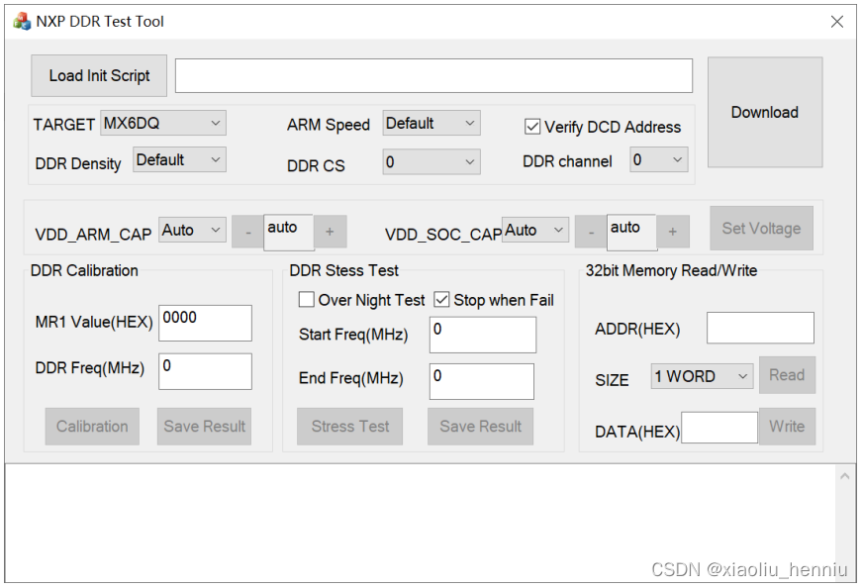Click Stress Test to start DDR stress testing
862x588 pixels.
click(349, 426)
